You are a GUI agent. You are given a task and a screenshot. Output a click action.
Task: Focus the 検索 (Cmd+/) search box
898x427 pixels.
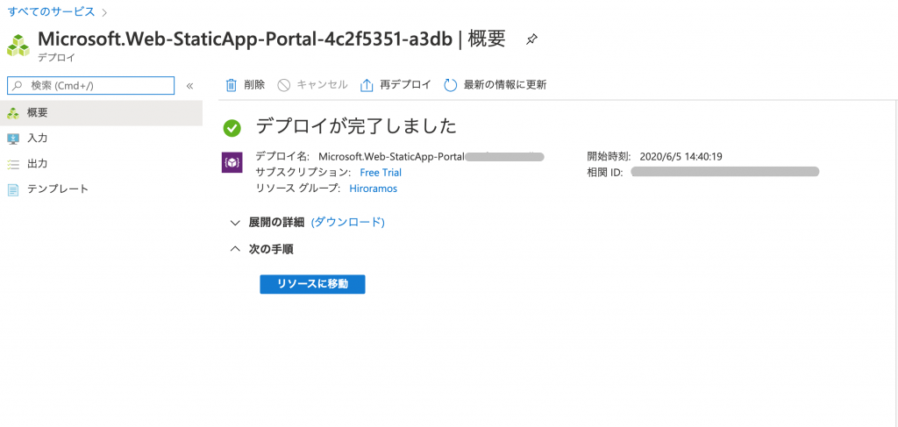(x=90, y=86)
